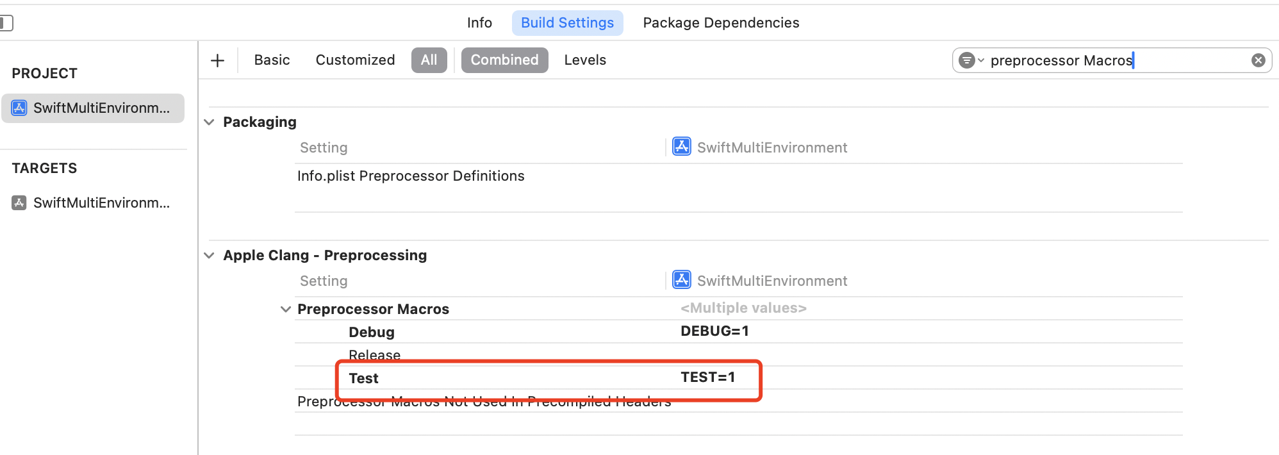
Task: Select the SwiftMultiEnvironment project icon in sidebar
Action: coord(19,108)
